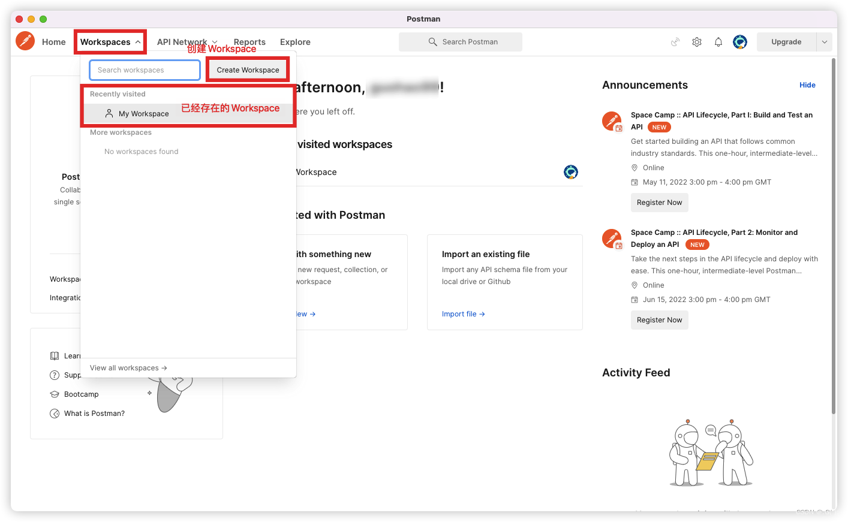The height and width of the screenshot is (522, 848).
Task: Click the Upgrade button
Action: (x=786, y=42)
